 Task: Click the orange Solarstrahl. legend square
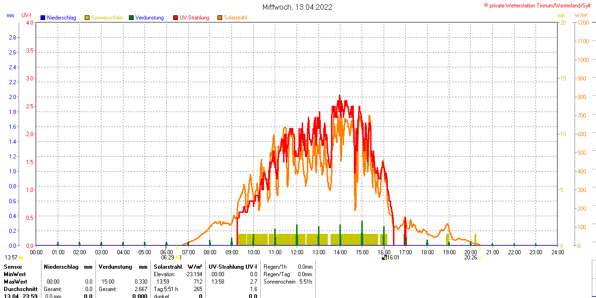pyautogui.click(x=220, y=18)
